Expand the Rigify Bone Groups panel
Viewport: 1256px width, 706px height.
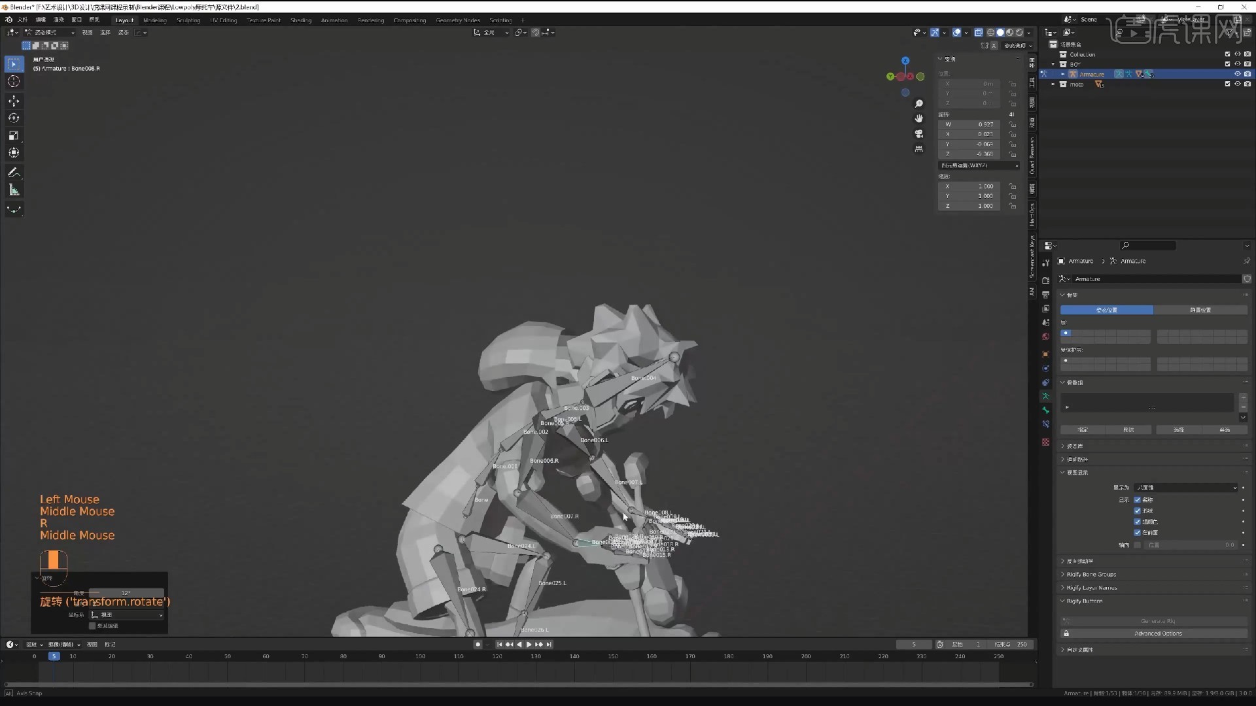click(x=1091, y=575)
